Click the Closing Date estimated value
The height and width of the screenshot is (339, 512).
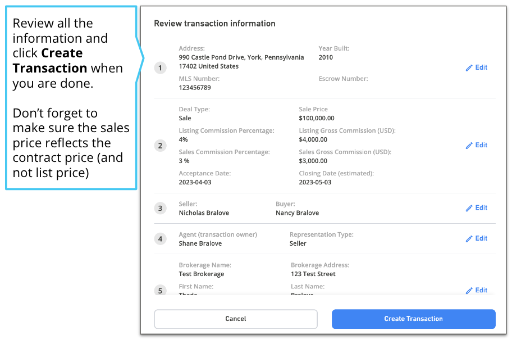pyautogui.click(x=314, y=182)
